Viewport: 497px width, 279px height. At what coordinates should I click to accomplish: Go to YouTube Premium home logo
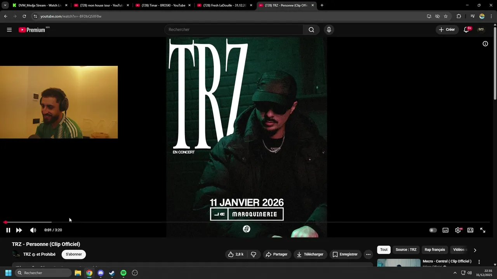click(32, 30)
